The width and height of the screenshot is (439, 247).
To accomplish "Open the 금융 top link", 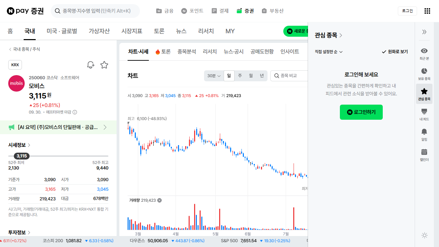I will click(x=165, y=11).
